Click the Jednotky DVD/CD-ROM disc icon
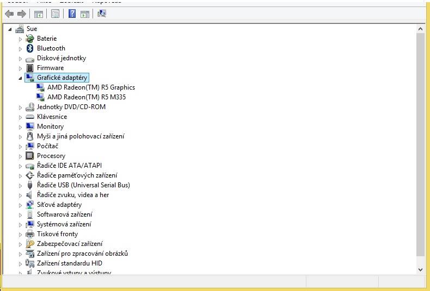 click(29, 107)
